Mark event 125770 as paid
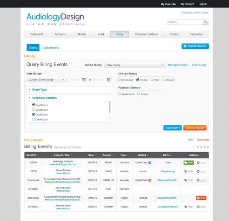Viewport: 229px width, 221px height. pos(189,171)
